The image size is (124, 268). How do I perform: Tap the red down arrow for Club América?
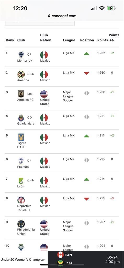pyautogui.click(x=87, y=73)
